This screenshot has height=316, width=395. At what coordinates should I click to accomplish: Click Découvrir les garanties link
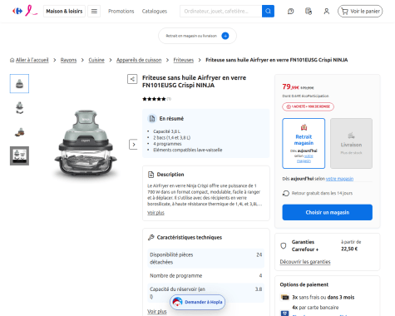[x=305, y=262]
